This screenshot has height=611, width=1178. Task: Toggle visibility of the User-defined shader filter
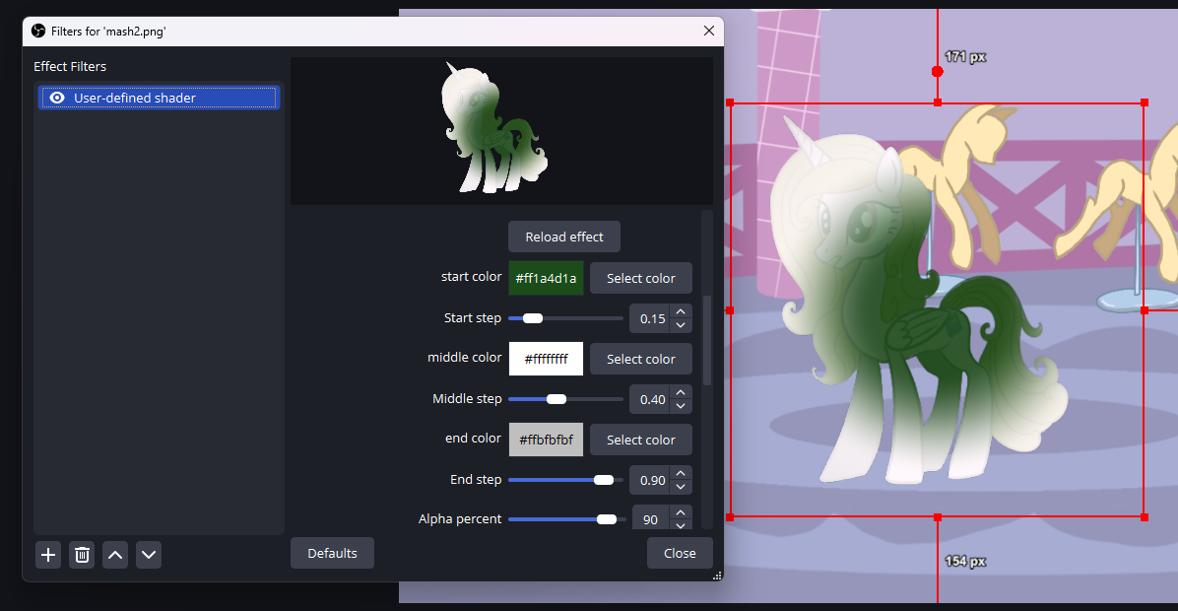pyautogui.click(x=58, y=98)
